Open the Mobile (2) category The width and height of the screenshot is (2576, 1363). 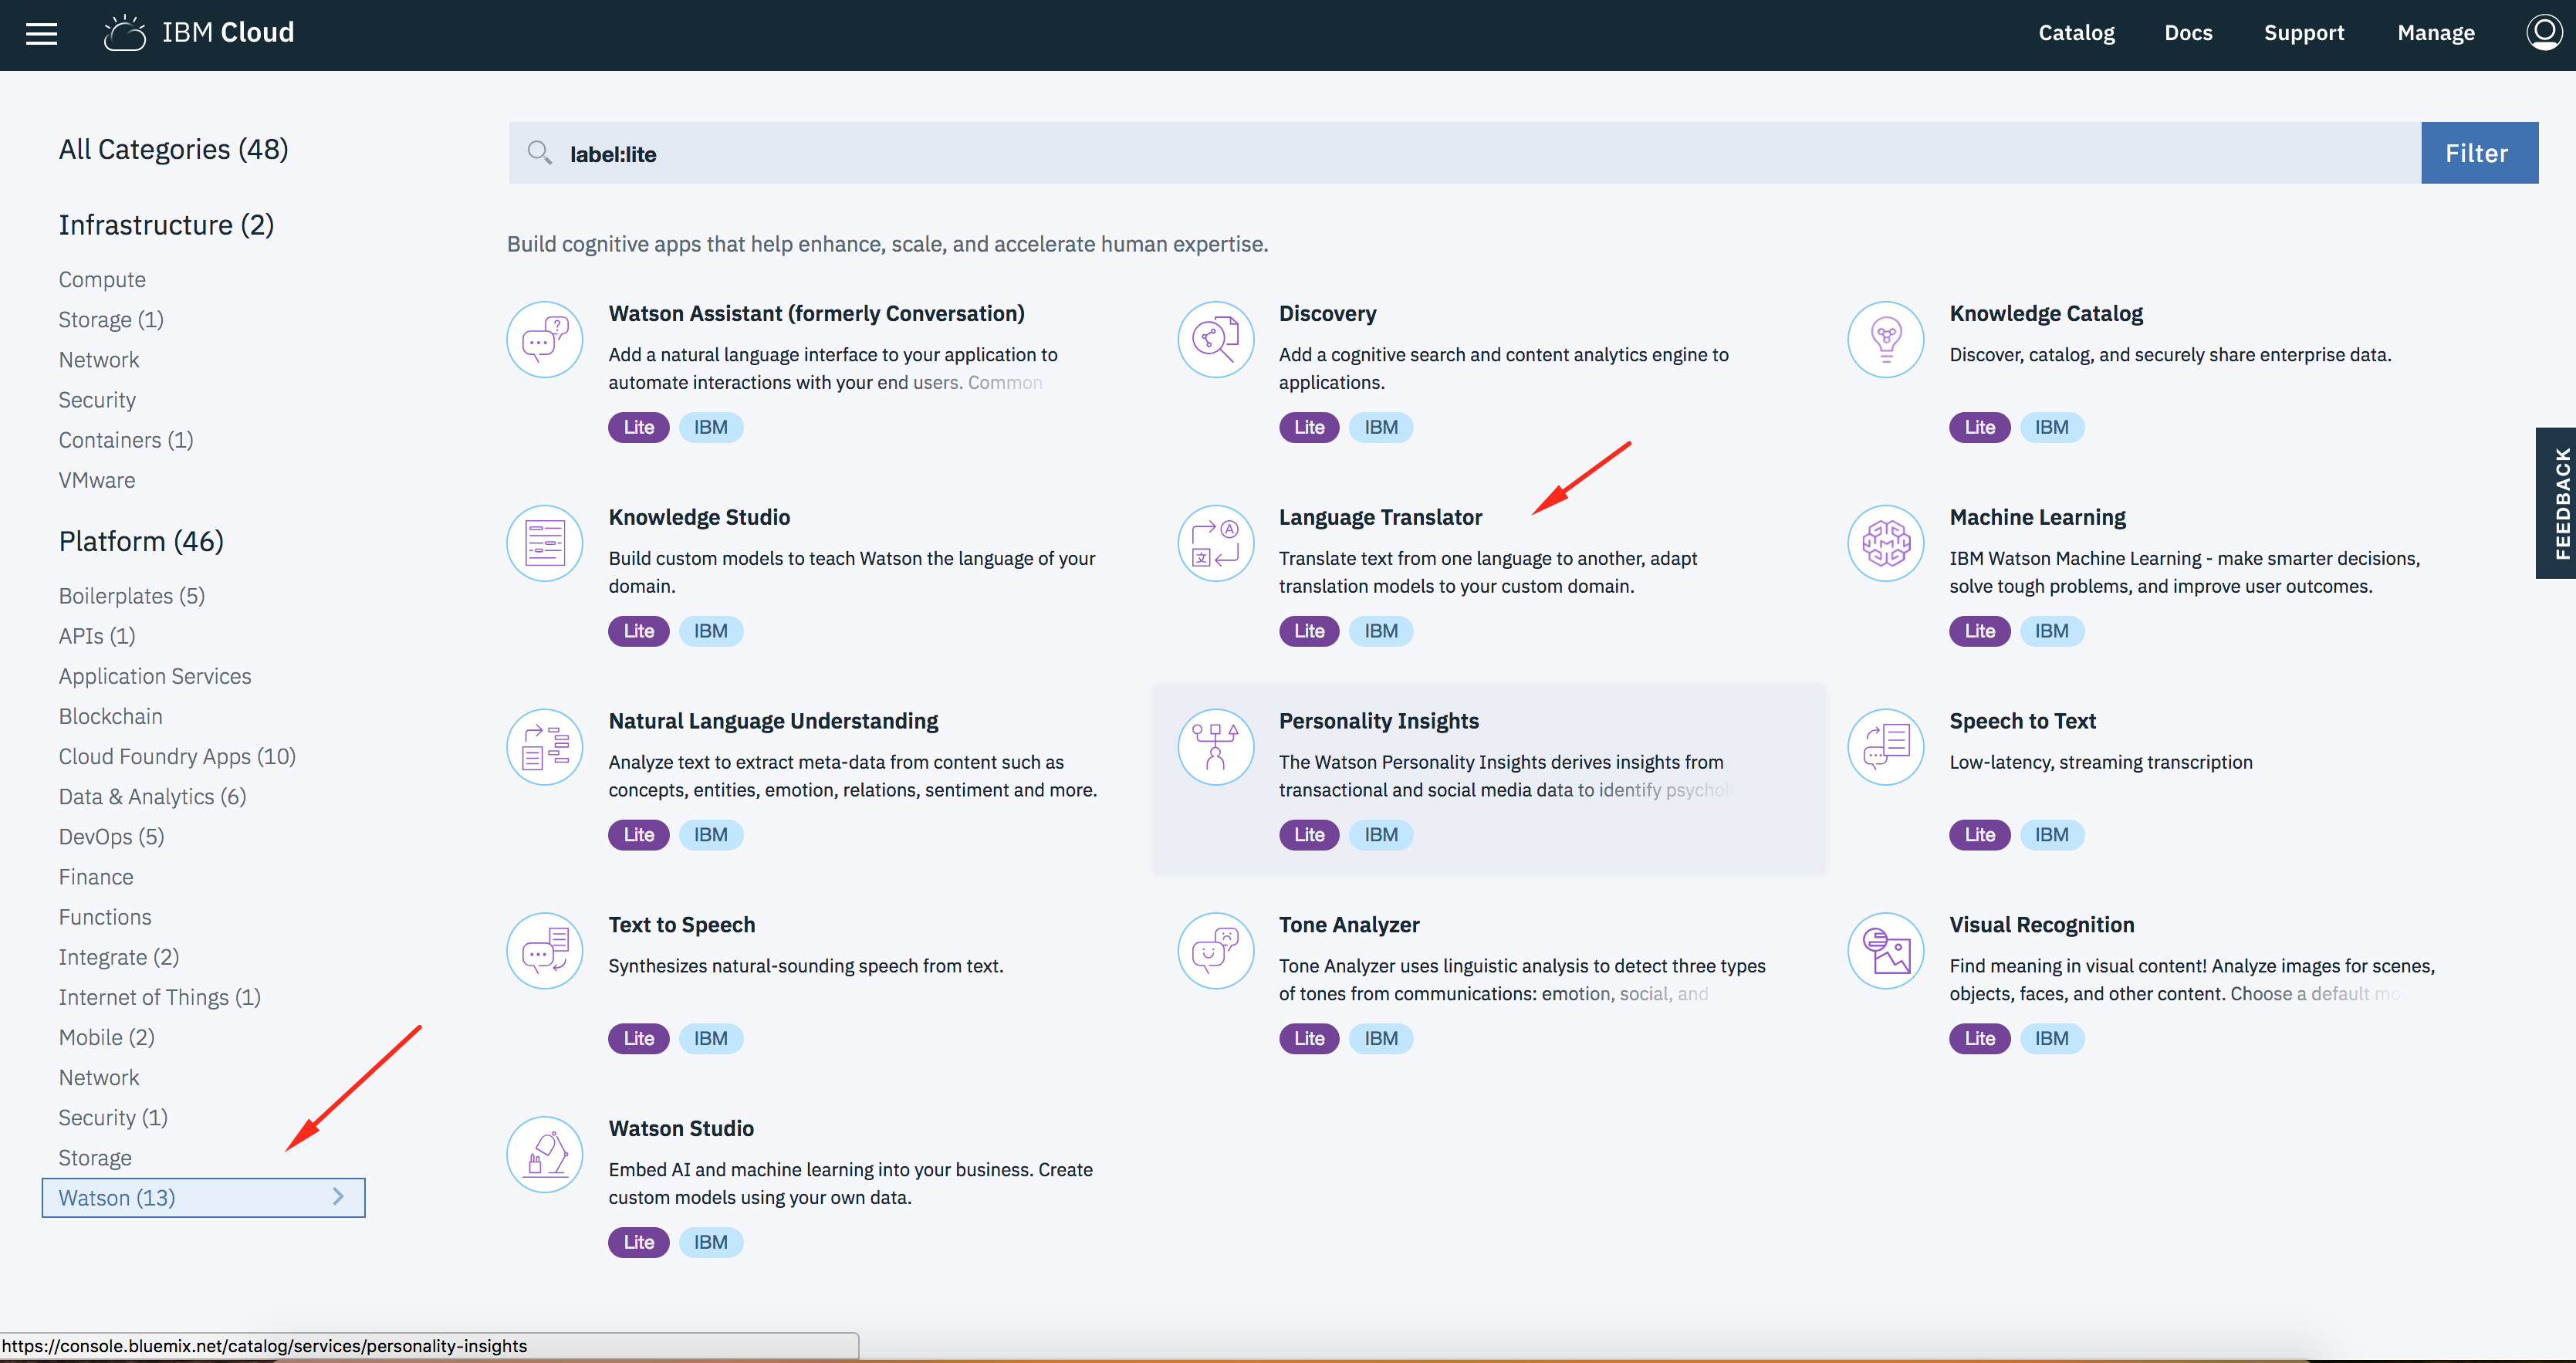coord(107,1037)
